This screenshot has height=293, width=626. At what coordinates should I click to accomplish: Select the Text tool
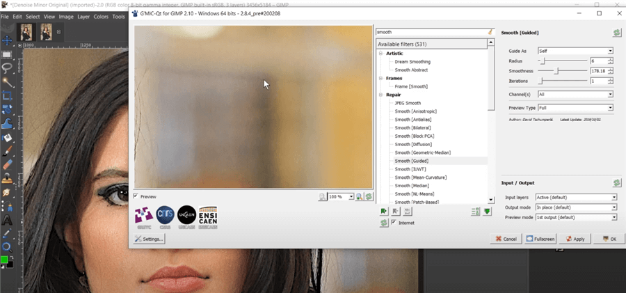[7, 220]
